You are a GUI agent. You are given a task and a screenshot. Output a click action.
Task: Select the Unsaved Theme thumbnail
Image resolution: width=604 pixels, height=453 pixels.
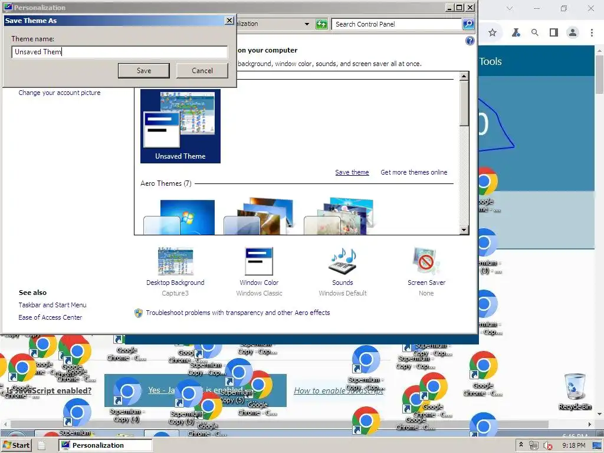[x=180, y=126]
